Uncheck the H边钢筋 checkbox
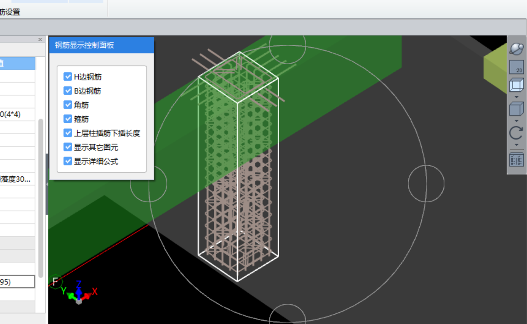 pyautogui.click(x=68, y=77)
